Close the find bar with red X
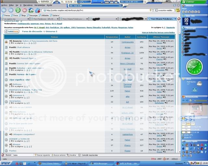 click(x=3, y=155)
